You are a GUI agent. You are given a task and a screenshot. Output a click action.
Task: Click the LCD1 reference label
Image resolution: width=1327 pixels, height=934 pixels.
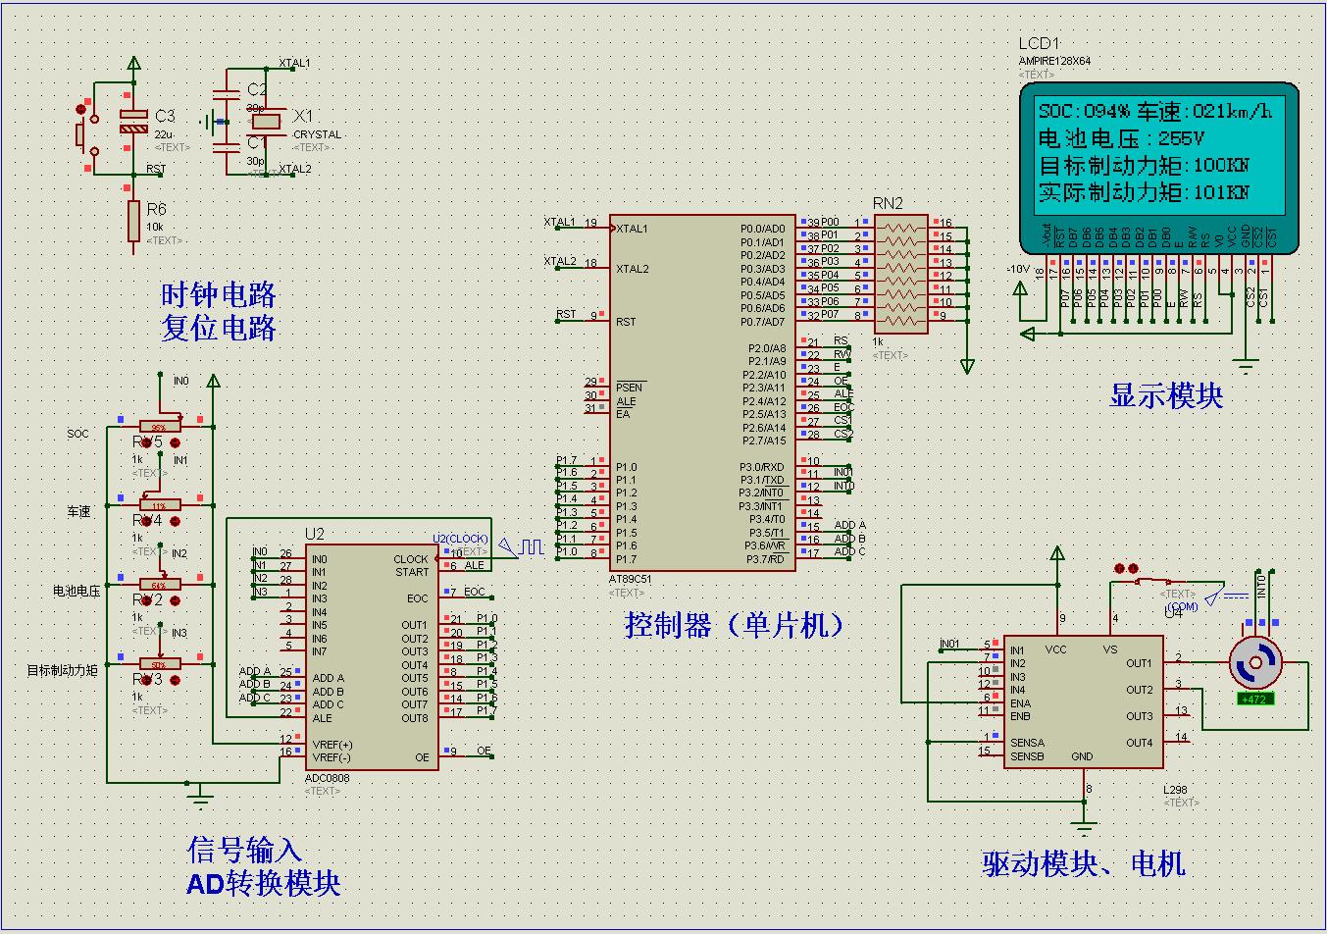(1040, 43)
